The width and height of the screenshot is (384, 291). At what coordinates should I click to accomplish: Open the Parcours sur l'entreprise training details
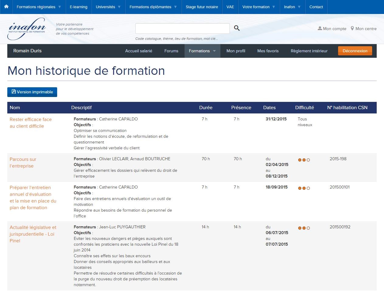click(23, 162)
